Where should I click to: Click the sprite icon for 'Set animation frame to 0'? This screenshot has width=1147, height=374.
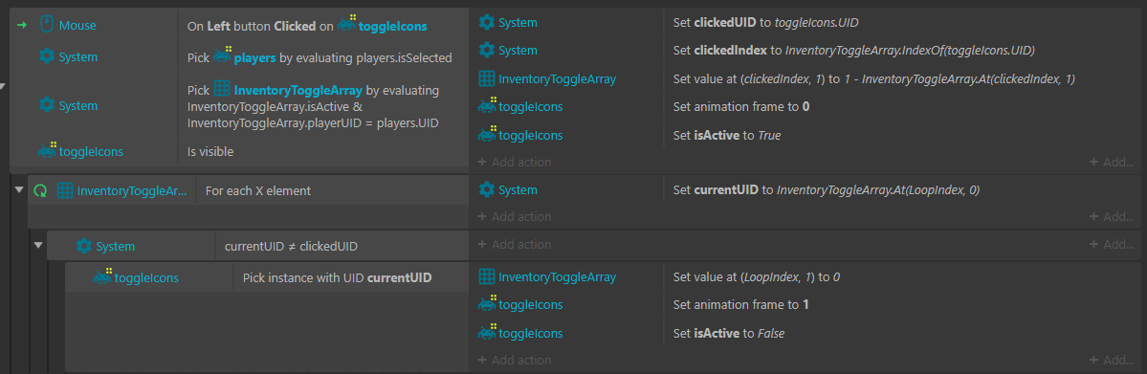click(487, 106)
